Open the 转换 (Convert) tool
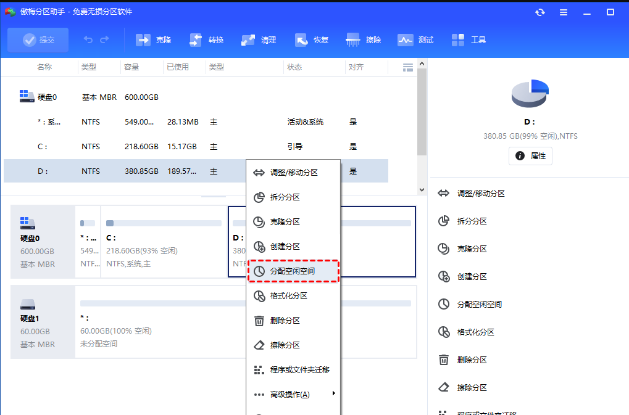The height and width of the screenshot is (415, 629). tap(205, 39)
